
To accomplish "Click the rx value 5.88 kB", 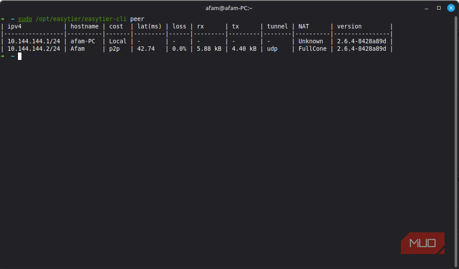I will (x=209, y=49).
